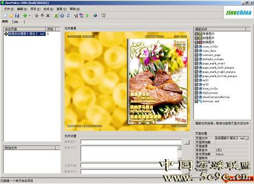Move selected page up with arrow icon
Image resolution: width=254 pixels, height=184 pixels.
(x=37, y=16)
